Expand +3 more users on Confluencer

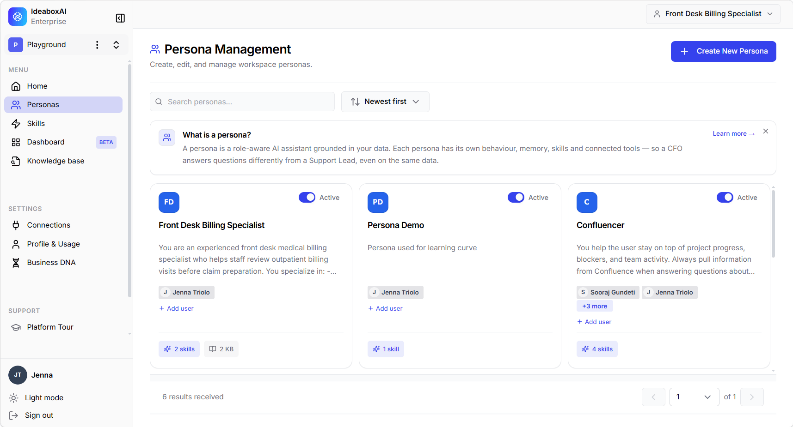pos(595,306)
